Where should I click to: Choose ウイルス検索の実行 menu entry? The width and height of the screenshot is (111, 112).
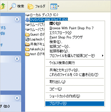click(75, 63)
